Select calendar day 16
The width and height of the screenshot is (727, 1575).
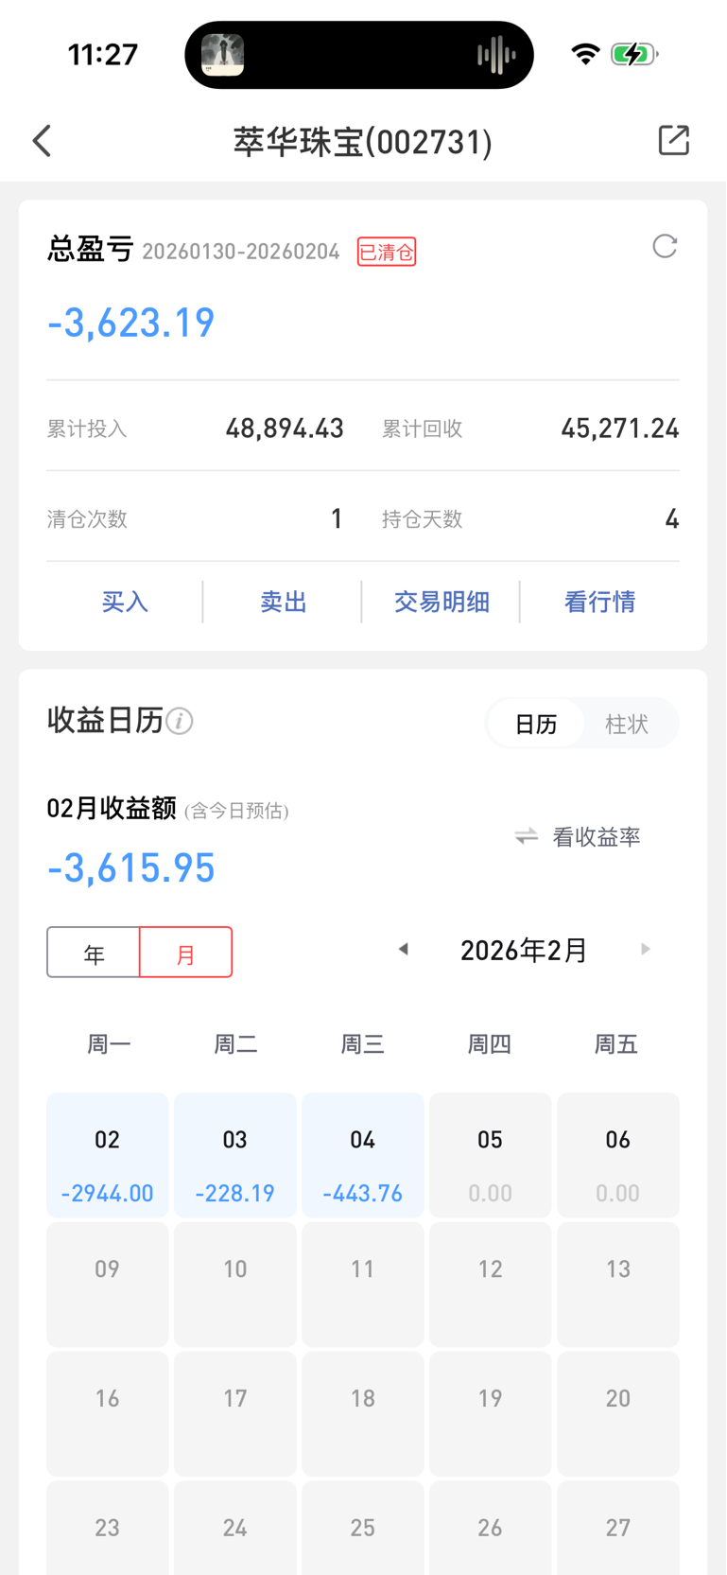pyautogui.click(x=108, y=1414)
